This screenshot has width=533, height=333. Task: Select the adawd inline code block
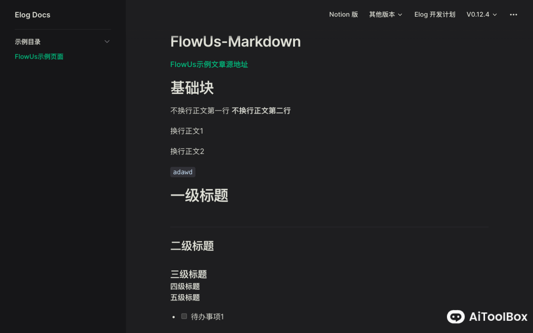tap(183, 172)
